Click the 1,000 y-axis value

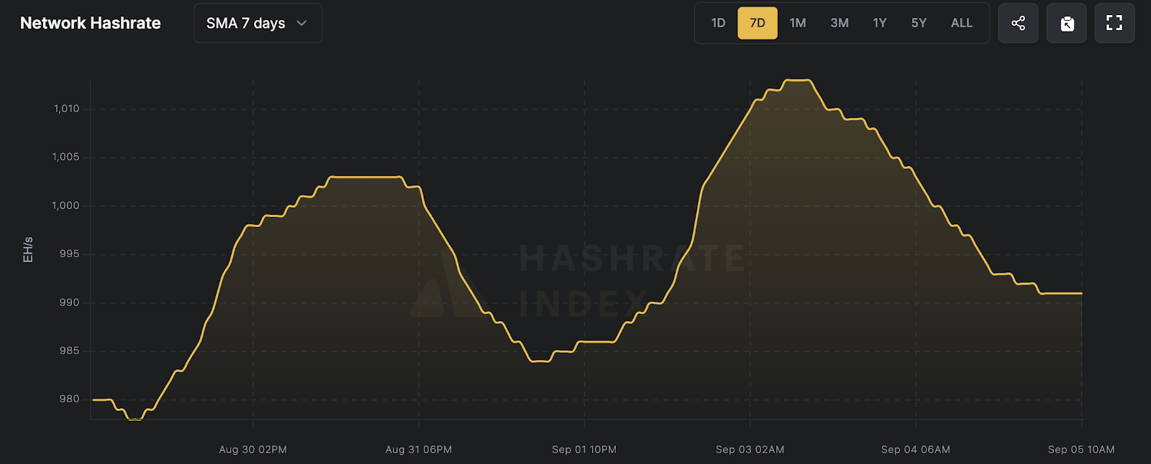pyautogui.click(x=66, y=205)
